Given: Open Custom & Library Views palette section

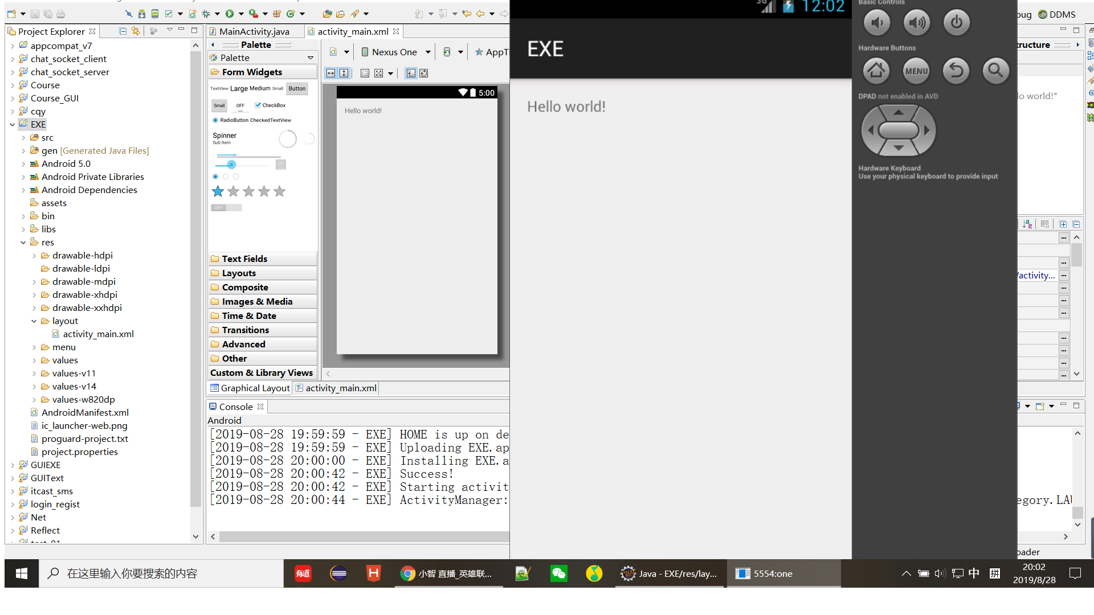Looking at the screenshot, I should [x=262, y=372].
